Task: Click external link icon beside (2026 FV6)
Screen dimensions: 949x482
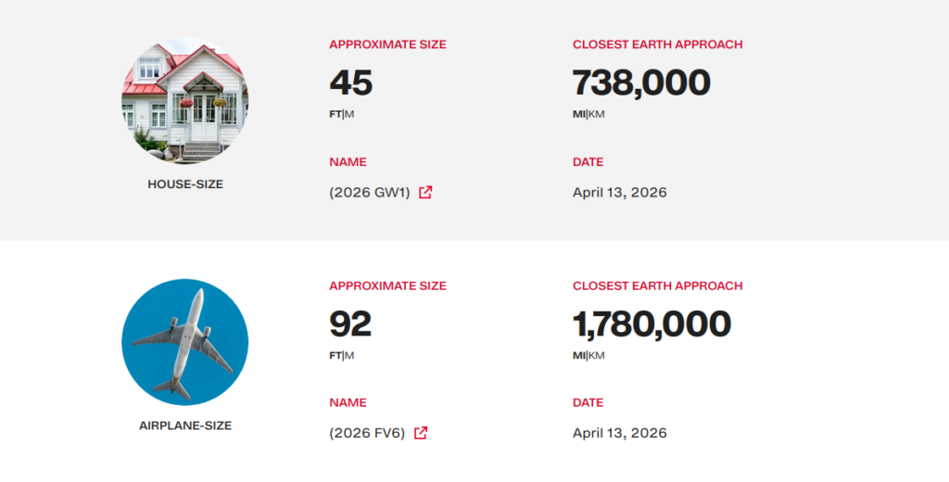Action: pos(421,433)
